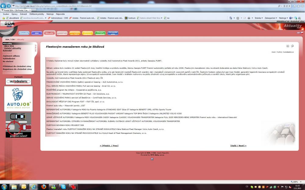Open the Úpravy menu

[14, 14]
